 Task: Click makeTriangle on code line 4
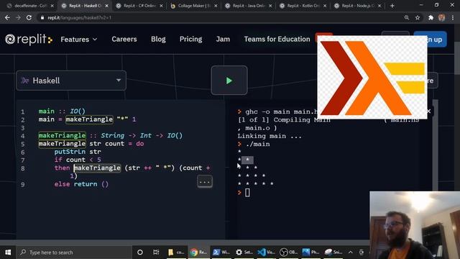(x=63, y=135)
